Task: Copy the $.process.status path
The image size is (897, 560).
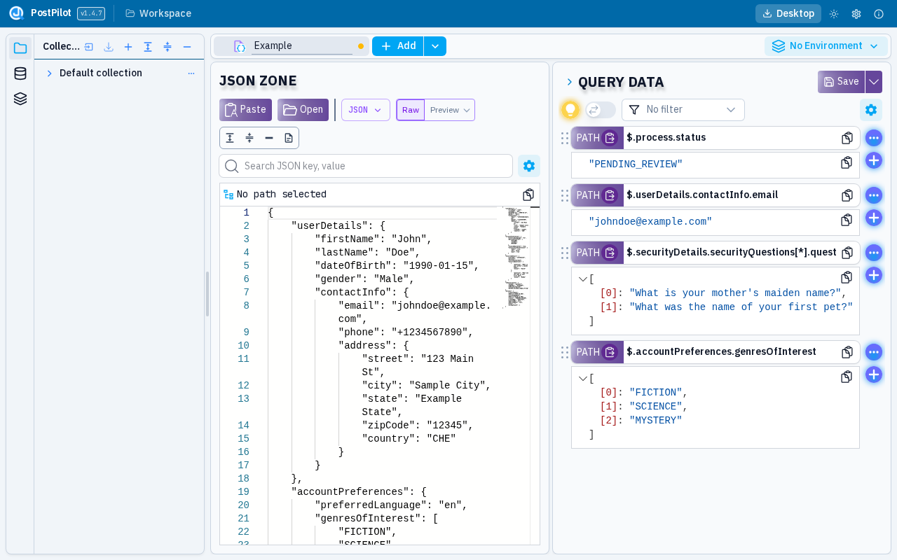Action: 847,138
